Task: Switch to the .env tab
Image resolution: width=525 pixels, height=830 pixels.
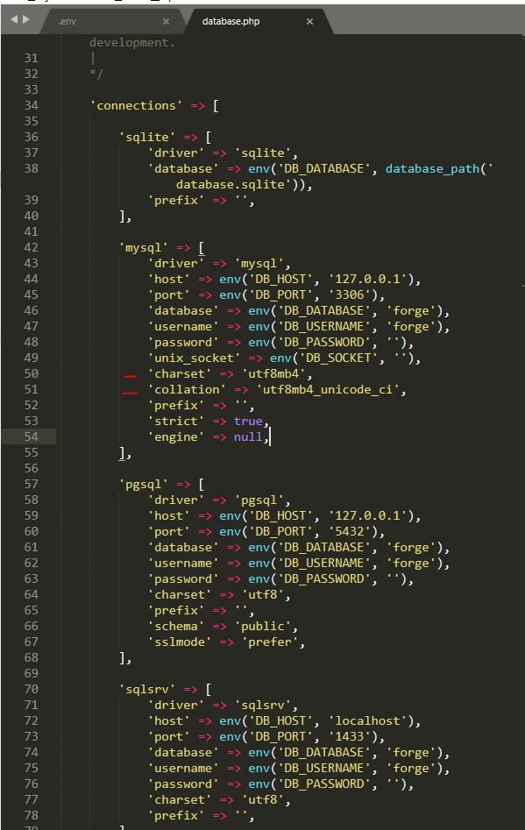Action: click(67, 21)
